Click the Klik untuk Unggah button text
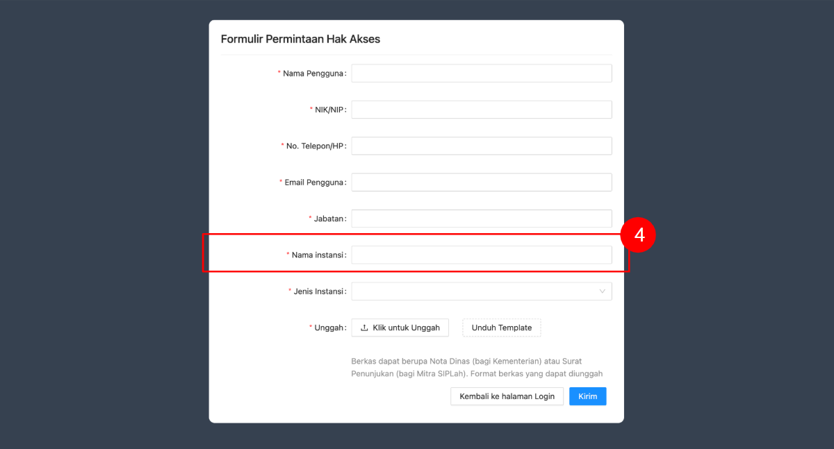The height and width of the screenshot is (449, 834). 406,328
